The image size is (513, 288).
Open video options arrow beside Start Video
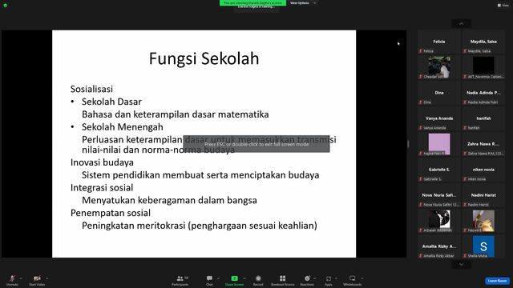point(46,278)
